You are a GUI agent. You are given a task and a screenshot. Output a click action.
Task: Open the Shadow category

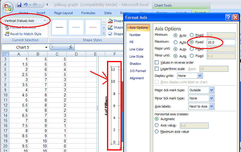[135, 64]
